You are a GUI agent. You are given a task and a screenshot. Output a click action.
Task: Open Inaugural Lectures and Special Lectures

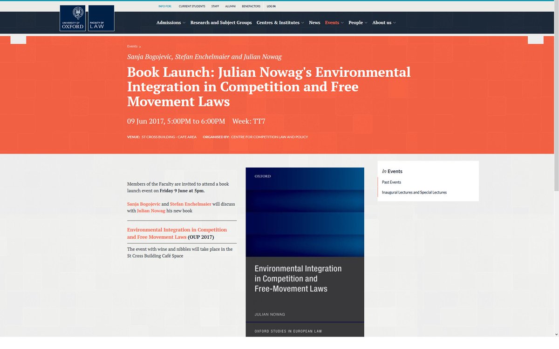[x=414, y=192]
